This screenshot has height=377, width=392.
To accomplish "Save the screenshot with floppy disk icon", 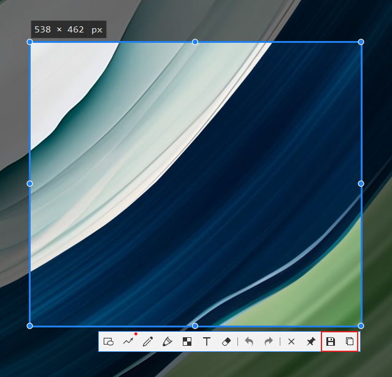I will [x=331, y=342].
